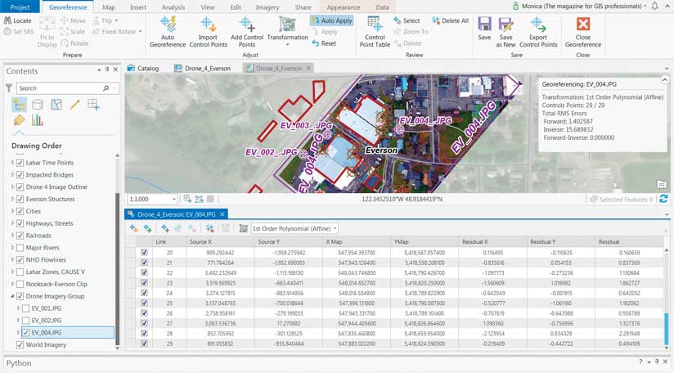Click the Residual column header
This screenshot has height=373, width=674.
609,242
